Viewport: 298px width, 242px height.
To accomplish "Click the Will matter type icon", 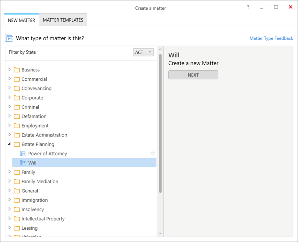I will pyautogui.click(x=23, y=163).
